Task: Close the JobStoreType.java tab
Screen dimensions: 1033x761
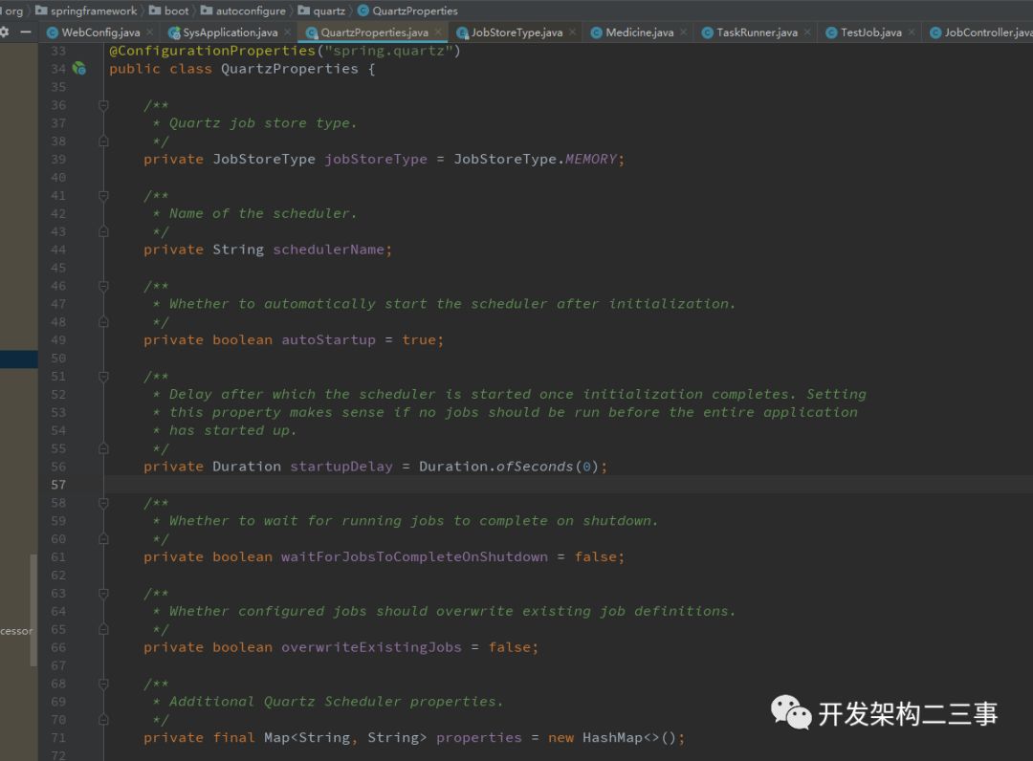Action: (x=573, y=32)
